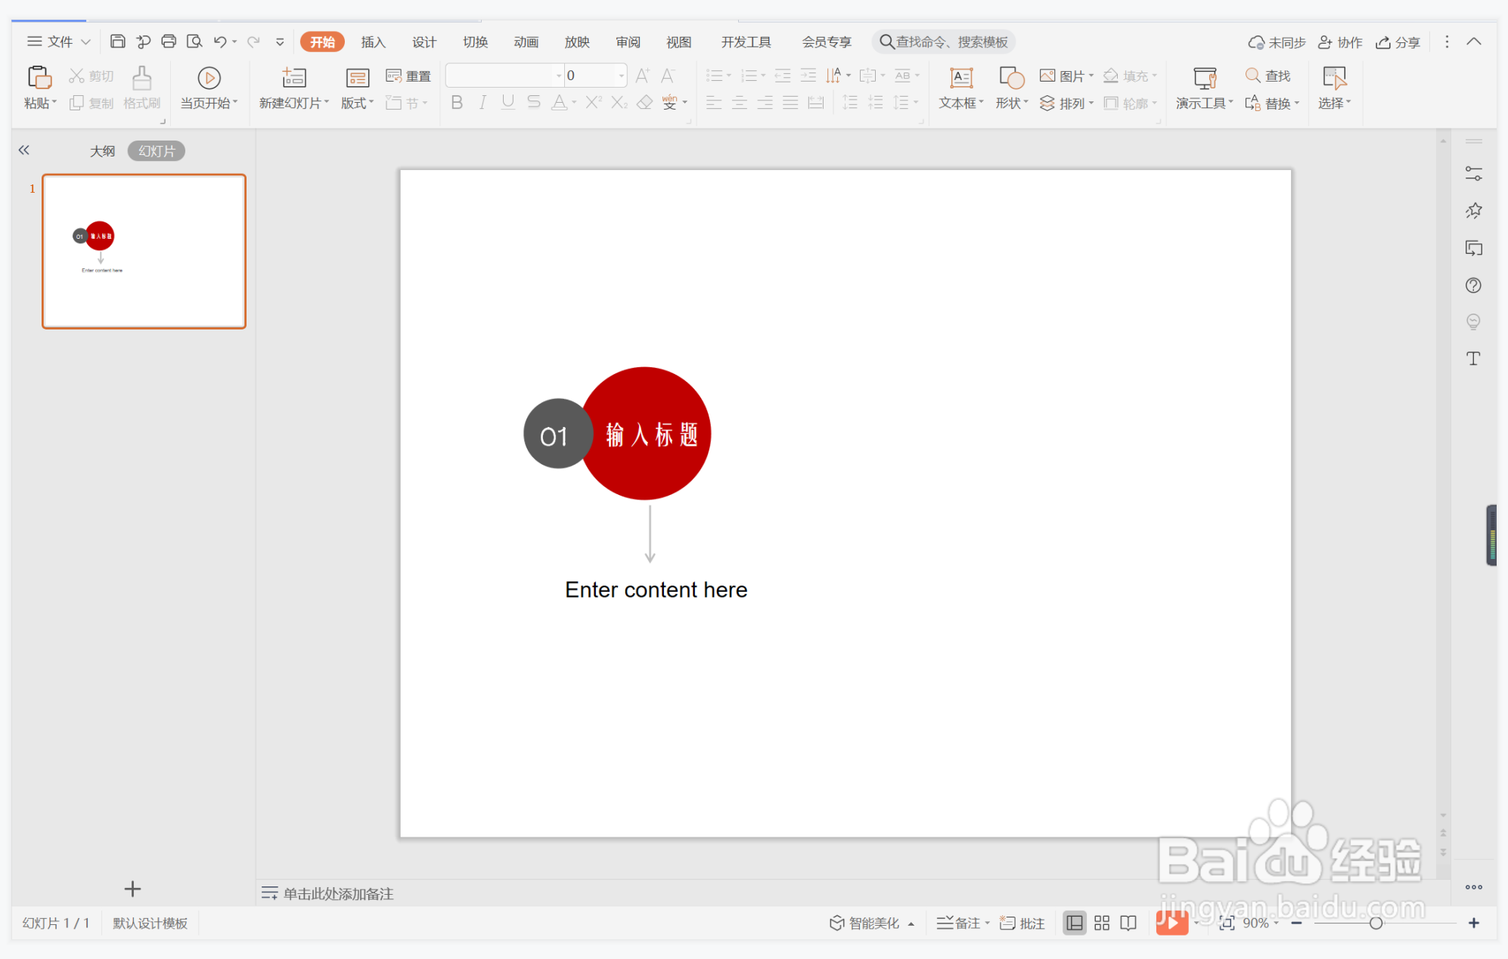Open the 形状 shapes tool
The height and width of the screenshot is (959, 1508).
[x=1011, y=78]
